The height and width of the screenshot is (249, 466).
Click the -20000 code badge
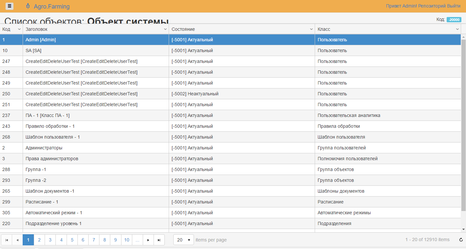[x=454, y=20]
